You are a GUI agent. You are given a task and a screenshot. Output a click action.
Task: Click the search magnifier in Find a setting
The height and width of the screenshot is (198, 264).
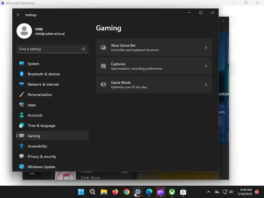(84, 49)
